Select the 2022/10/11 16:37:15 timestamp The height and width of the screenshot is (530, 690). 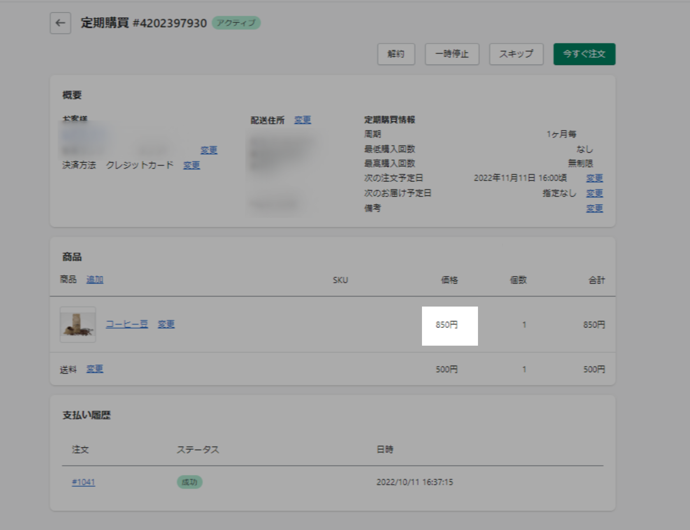coord(415,482)
